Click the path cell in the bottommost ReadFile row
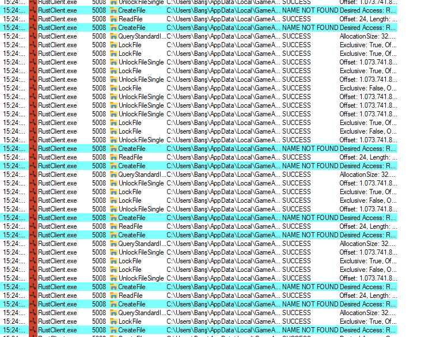The height and width of the screenshot is (337, 421). pos(223,296)
